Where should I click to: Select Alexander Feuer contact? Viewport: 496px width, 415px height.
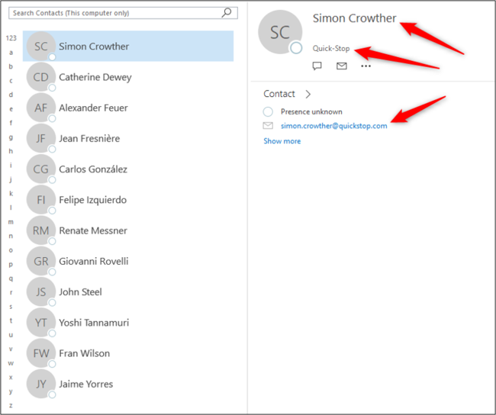coord(128,108)
